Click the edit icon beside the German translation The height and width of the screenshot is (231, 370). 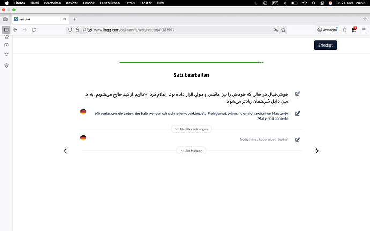[x=298, y=114]
